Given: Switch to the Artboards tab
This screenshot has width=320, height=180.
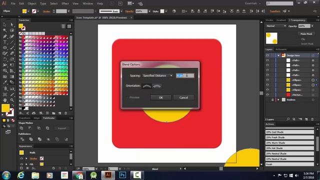Looking at the screenshot, I should point(281,49).
